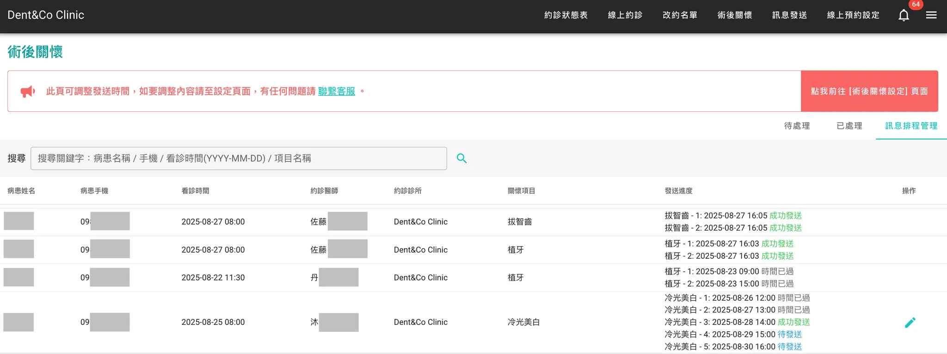Click the pencil edit icon for 冷光美白

pyautogui.click(x=910, y=323)
